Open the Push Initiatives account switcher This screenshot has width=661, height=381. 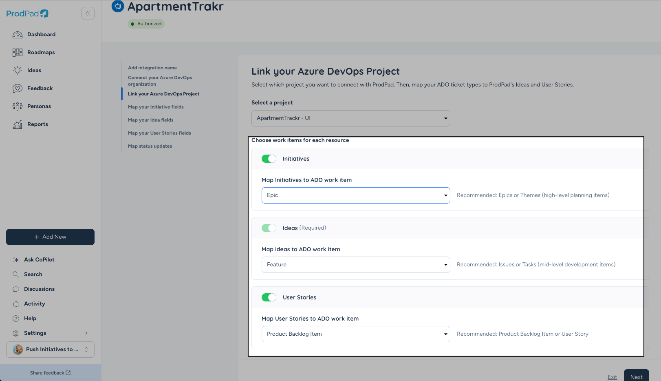51,350
